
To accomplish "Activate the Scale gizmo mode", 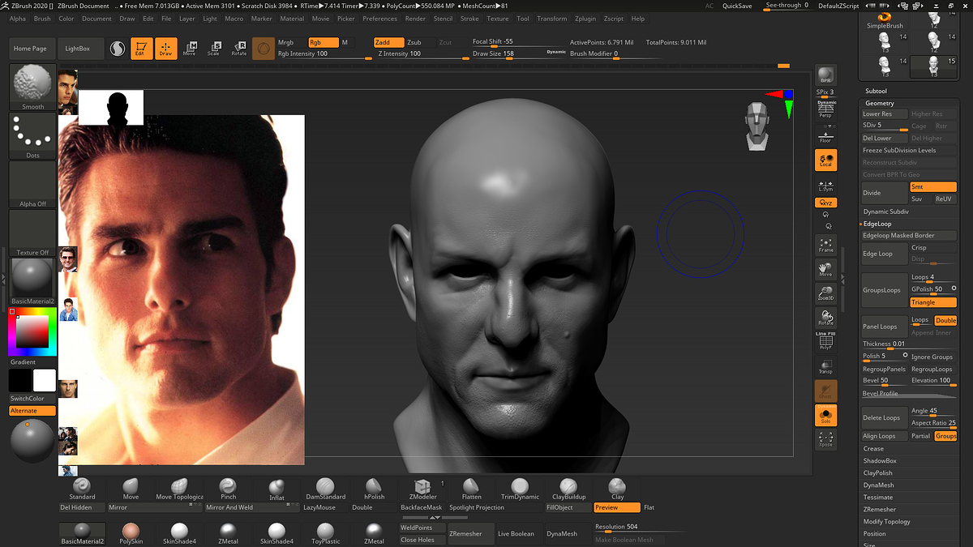I will click(x=214, y=49).
